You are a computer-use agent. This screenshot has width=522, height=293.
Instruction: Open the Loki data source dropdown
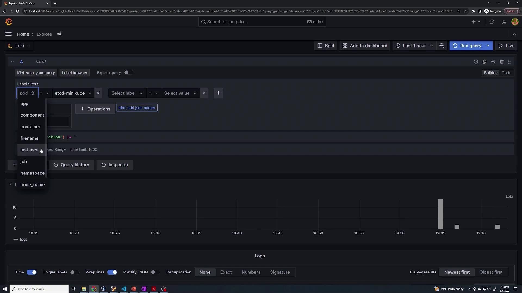[19, 46]
